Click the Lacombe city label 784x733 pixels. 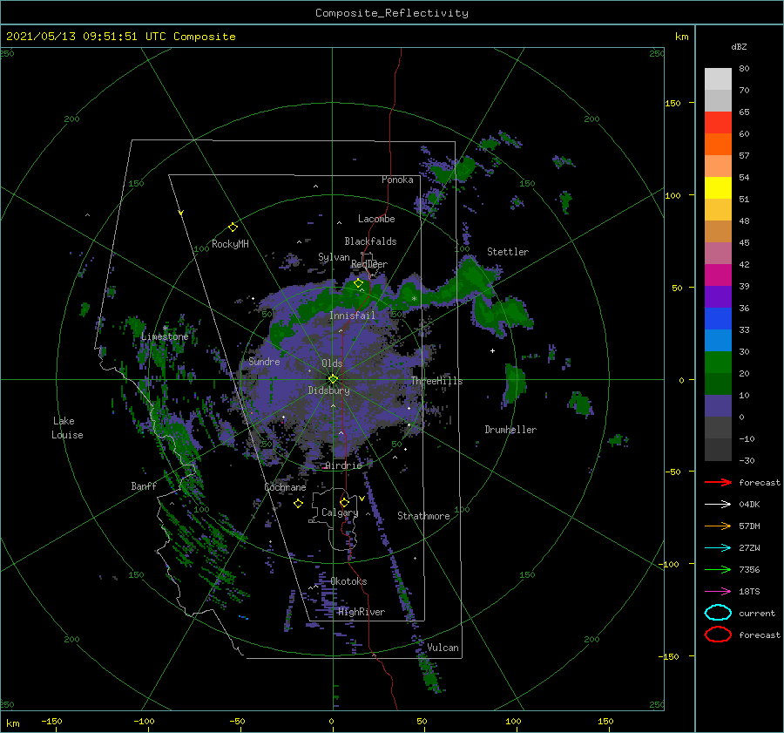point(376,219)
